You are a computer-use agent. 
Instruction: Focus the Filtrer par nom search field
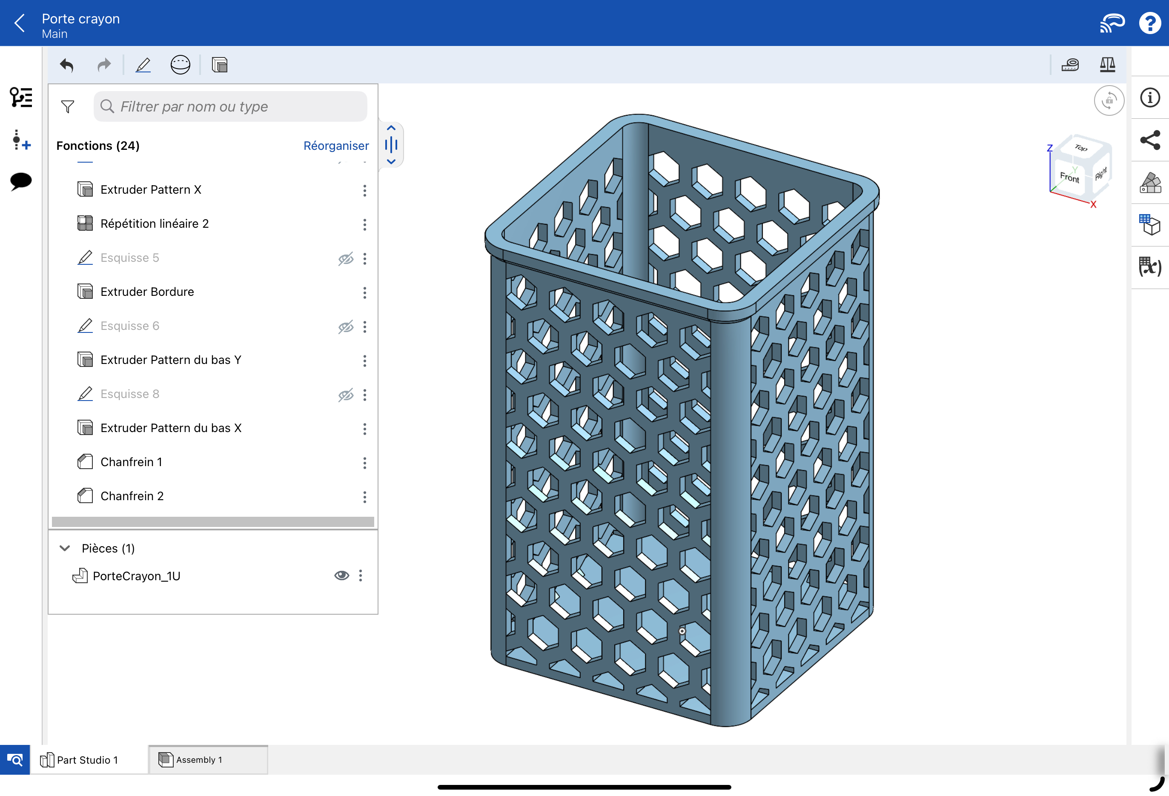pyautogui.click(x=230, y=106)
